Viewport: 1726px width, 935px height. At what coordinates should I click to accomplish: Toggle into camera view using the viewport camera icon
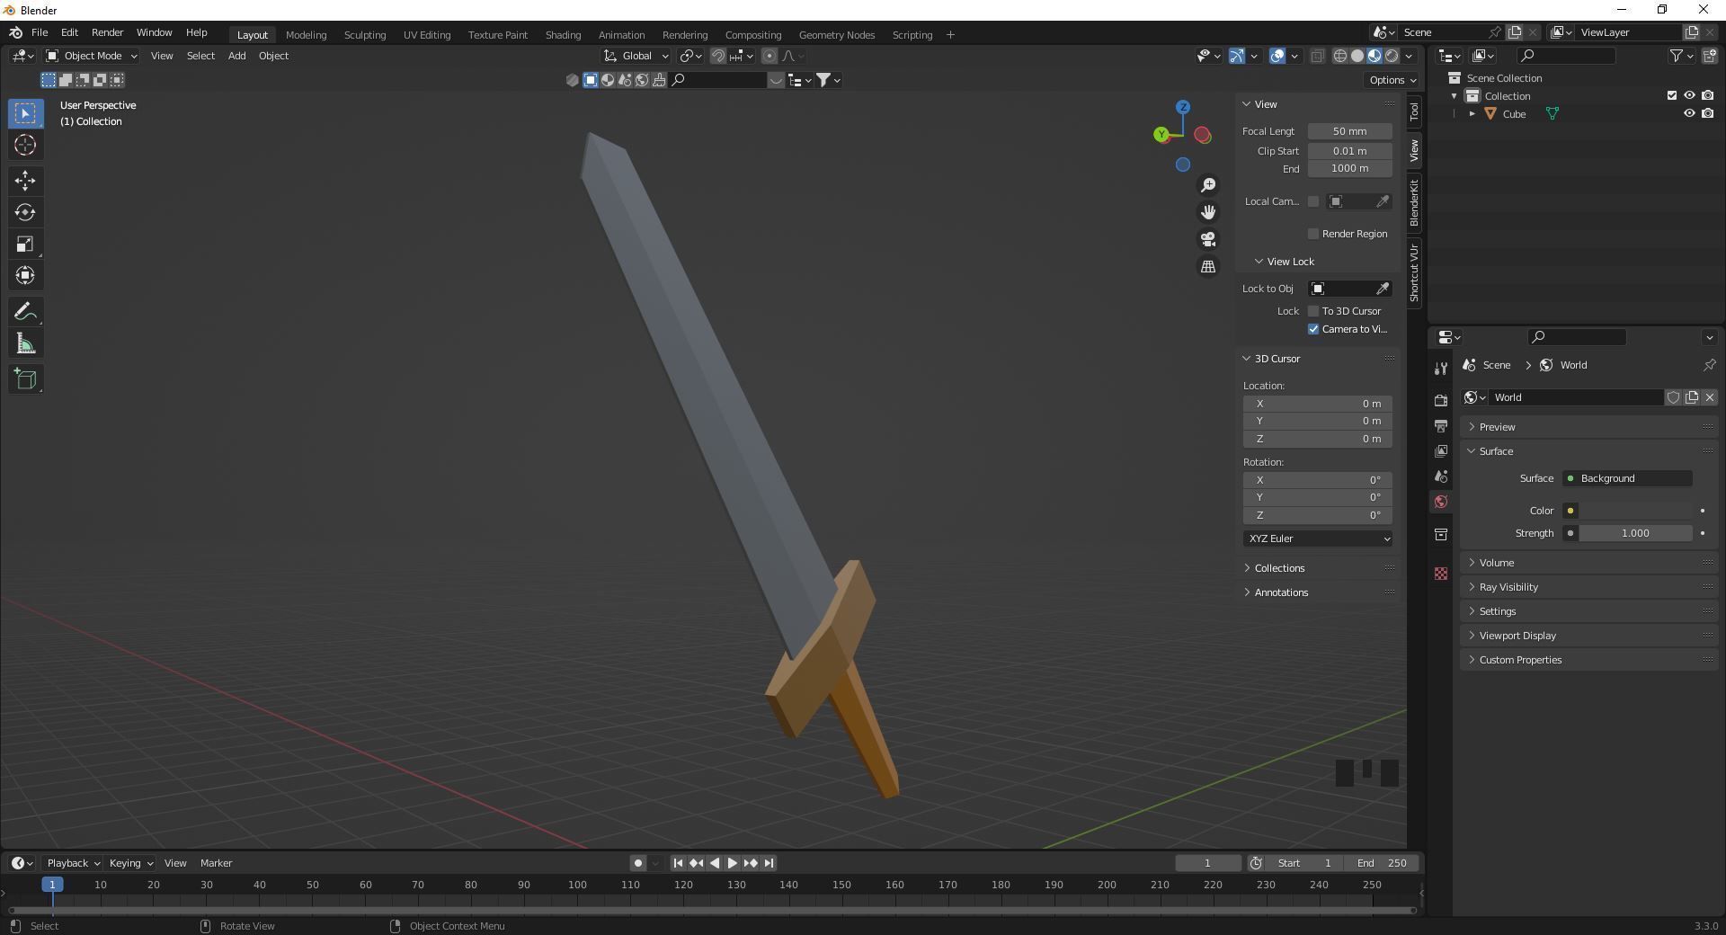[1208, 239]
